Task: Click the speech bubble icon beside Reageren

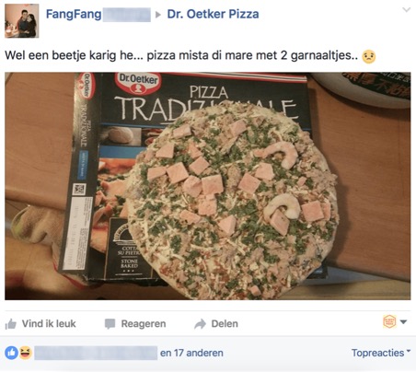Action: pos(110,324)
